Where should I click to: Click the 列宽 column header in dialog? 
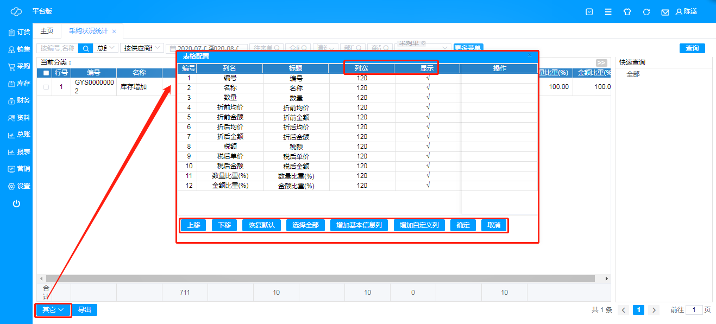[x=361, y=68]
